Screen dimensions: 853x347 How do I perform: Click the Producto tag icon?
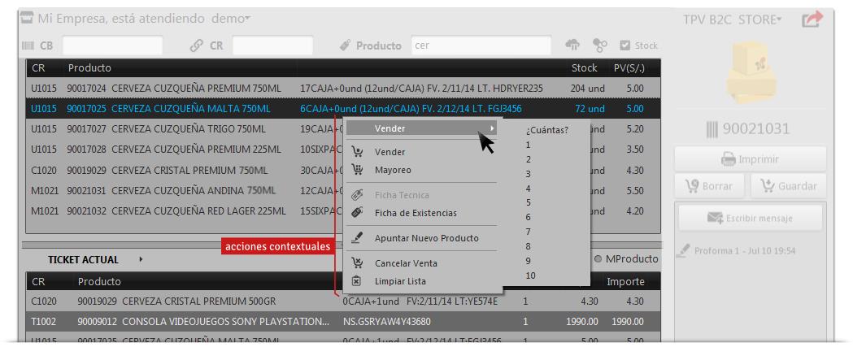[x=345, y=46]
